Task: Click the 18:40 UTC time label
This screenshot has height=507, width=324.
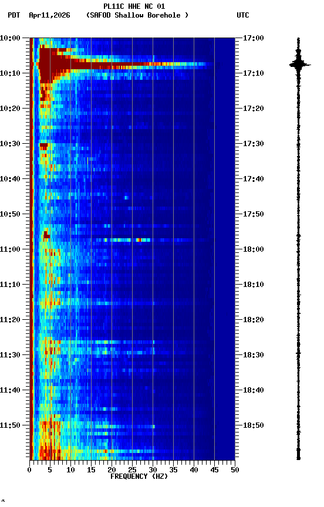Action: [x=253, y=391]
